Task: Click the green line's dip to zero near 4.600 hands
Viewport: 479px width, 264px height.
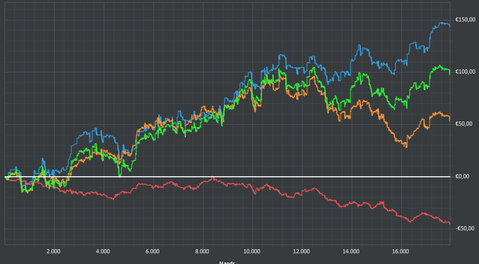Action: tap(120, 176)
